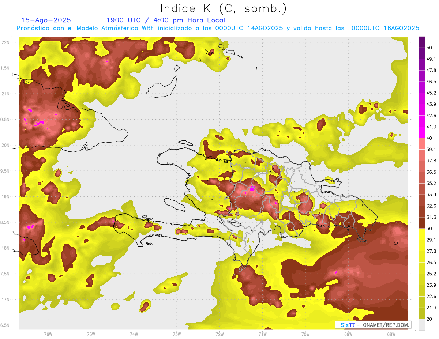Click the latitude label '22N'
The height and width of the screenshot is (339, 439).
(x=6, y=42)
